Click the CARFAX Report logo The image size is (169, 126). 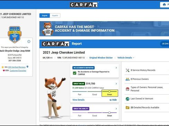(x=56, y=44)
